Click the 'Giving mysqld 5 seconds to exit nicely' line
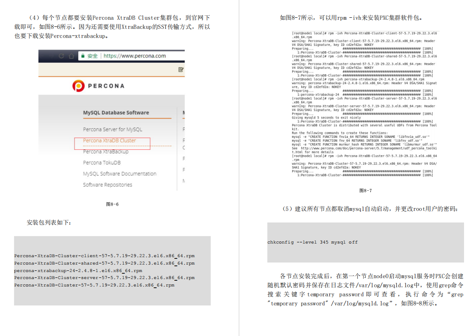The width and height of the screenshot is (476, 336). point(326,118)
